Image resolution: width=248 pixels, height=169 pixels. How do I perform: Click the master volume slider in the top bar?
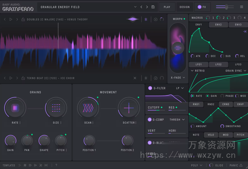click(x=225, y=7)
